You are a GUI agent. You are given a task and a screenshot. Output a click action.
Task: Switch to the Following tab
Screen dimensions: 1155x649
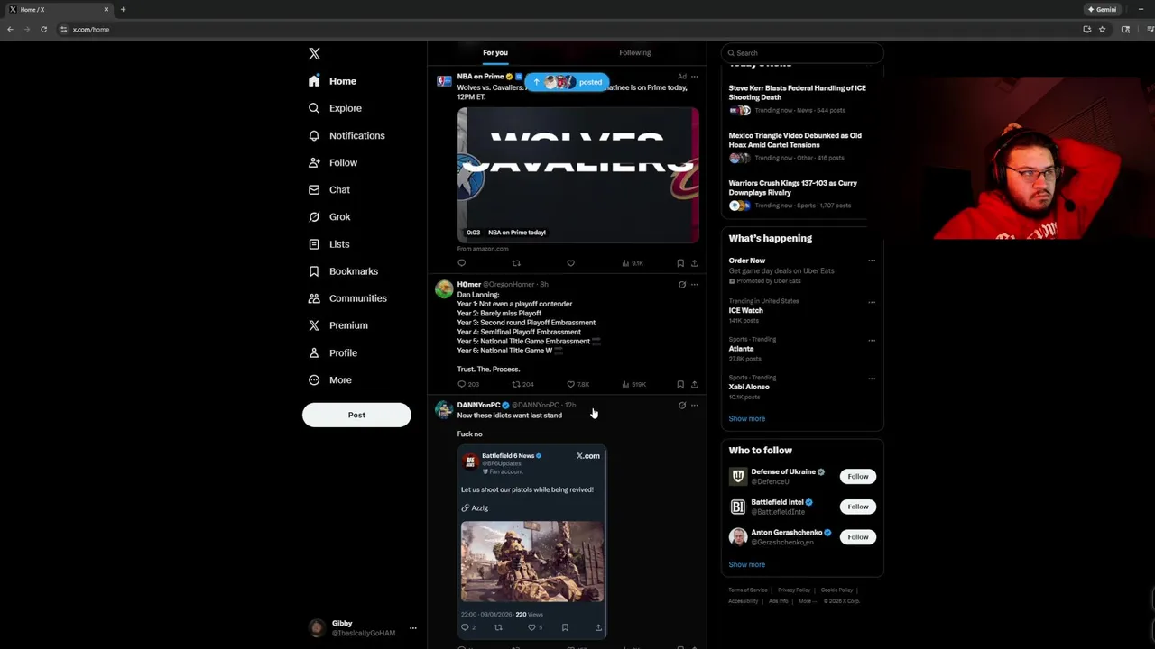(x=634, y=52)
